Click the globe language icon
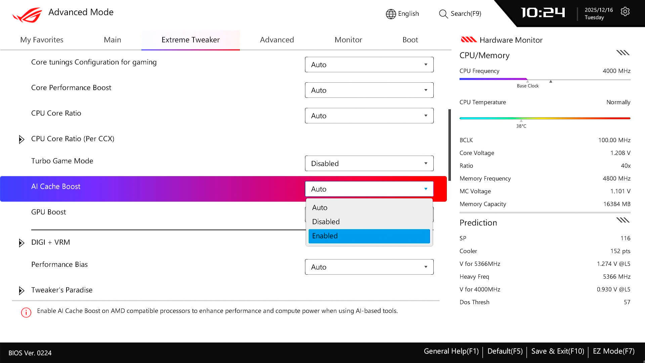645x363 pixels. [x=391, y=14]
